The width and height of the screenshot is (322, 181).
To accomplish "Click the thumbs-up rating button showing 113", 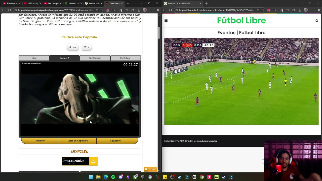I will (x=72, y=47).
